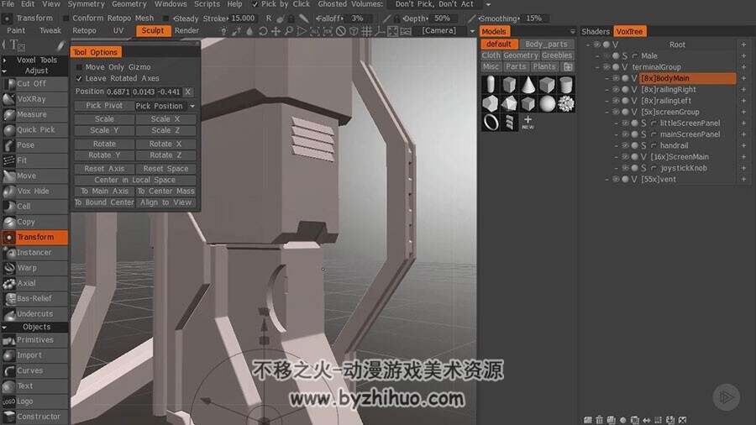The image size is (756, 425).
Task: Switch to the Retopo room tab
Action: (84, 30)
